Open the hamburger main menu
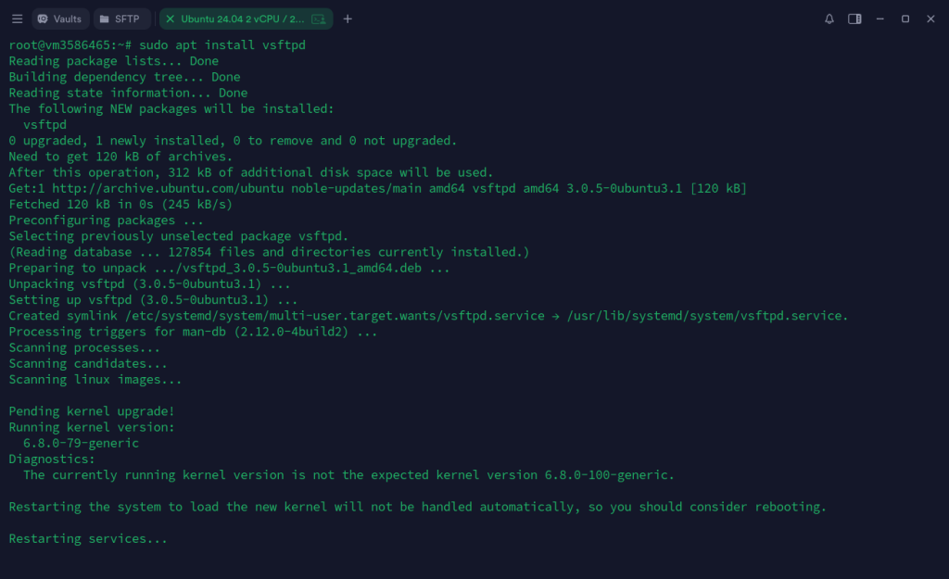This screenshot has height=579, width=949. click(17, 19)
